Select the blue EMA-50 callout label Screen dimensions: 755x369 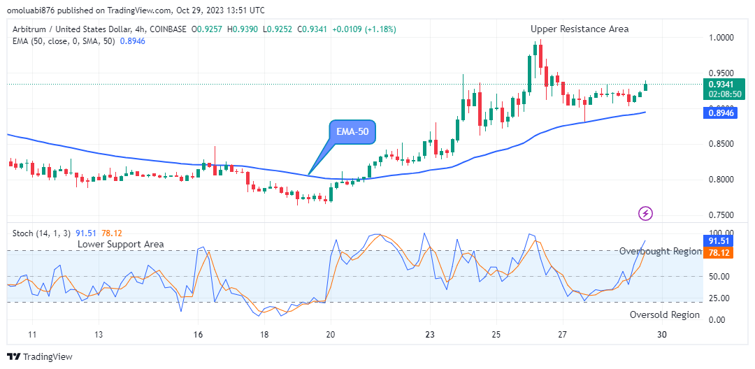tap(353, 131)
